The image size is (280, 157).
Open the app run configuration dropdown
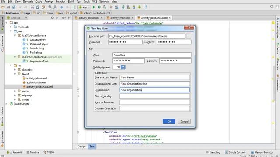(84, 7)
